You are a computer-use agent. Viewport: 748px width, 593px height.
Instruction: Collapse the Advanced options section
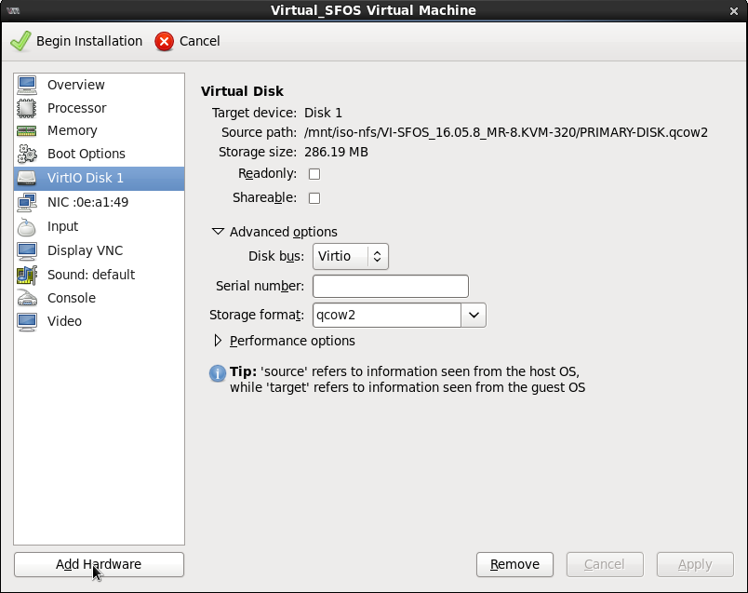point(219,232)
